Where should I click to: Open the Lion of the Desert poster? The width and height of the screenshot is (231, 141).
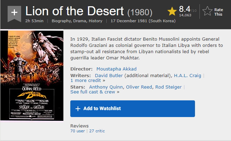point(32,76)
